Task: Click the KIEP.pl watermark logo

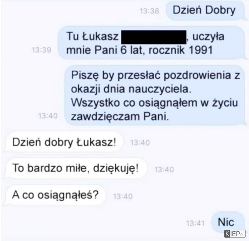Action: pyautogui.click(x=235, y=234)
